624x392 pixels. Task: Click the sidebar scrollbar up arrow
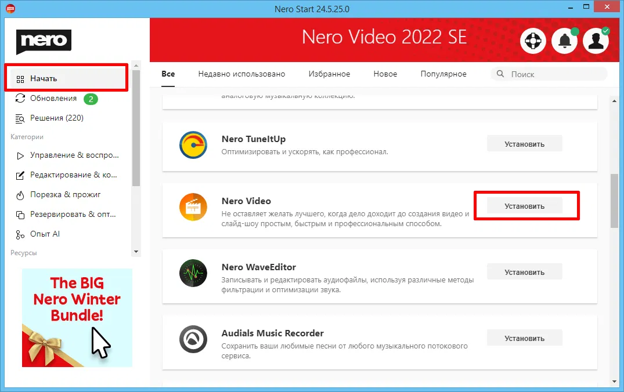pos(136,66)
